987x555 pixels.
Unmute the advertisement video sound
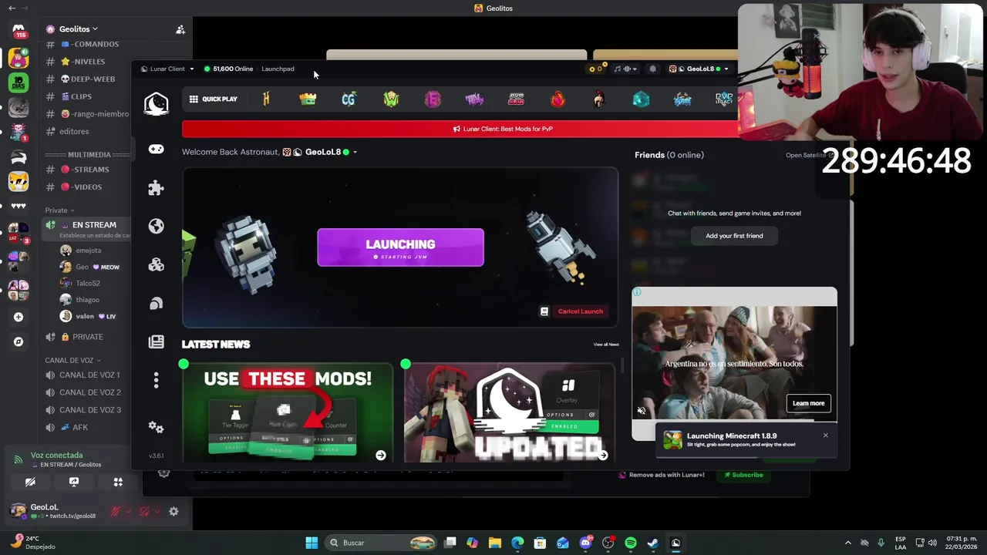tap(641, 411)
